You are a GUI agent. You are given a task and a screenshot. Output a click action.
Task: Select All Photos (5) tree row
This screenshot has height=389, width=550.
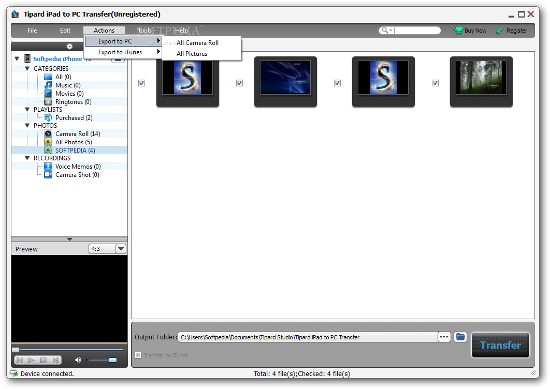(x=69, y=142)
